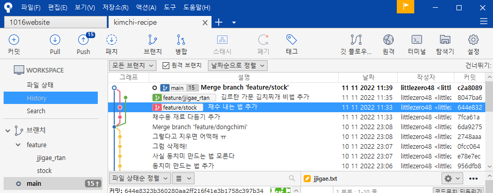Select commit '동치미 만드는 법 추가'
Screen dimensions: 493x193
click(x=296, y=166)
